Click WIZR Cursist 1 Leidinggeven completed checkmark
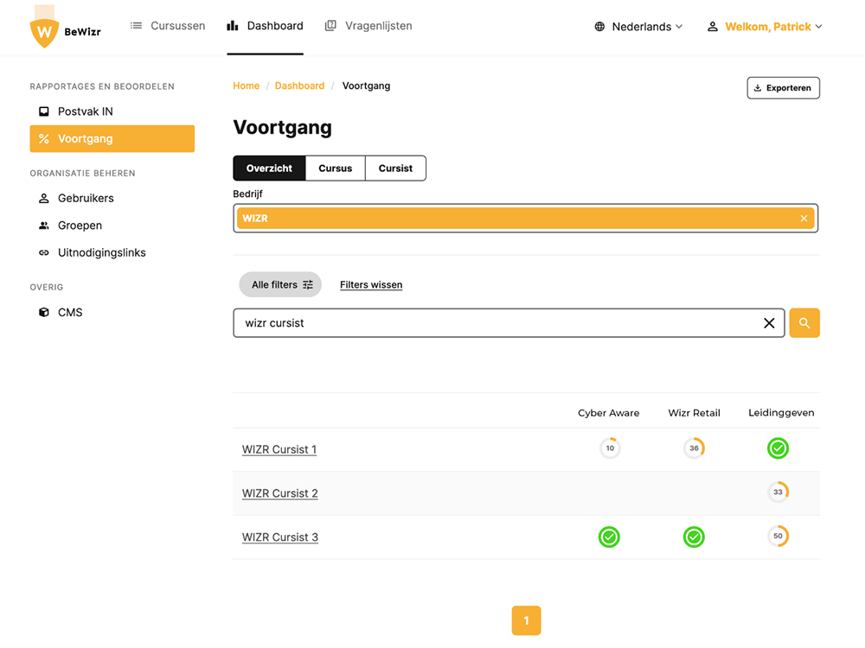 [778, 448]
